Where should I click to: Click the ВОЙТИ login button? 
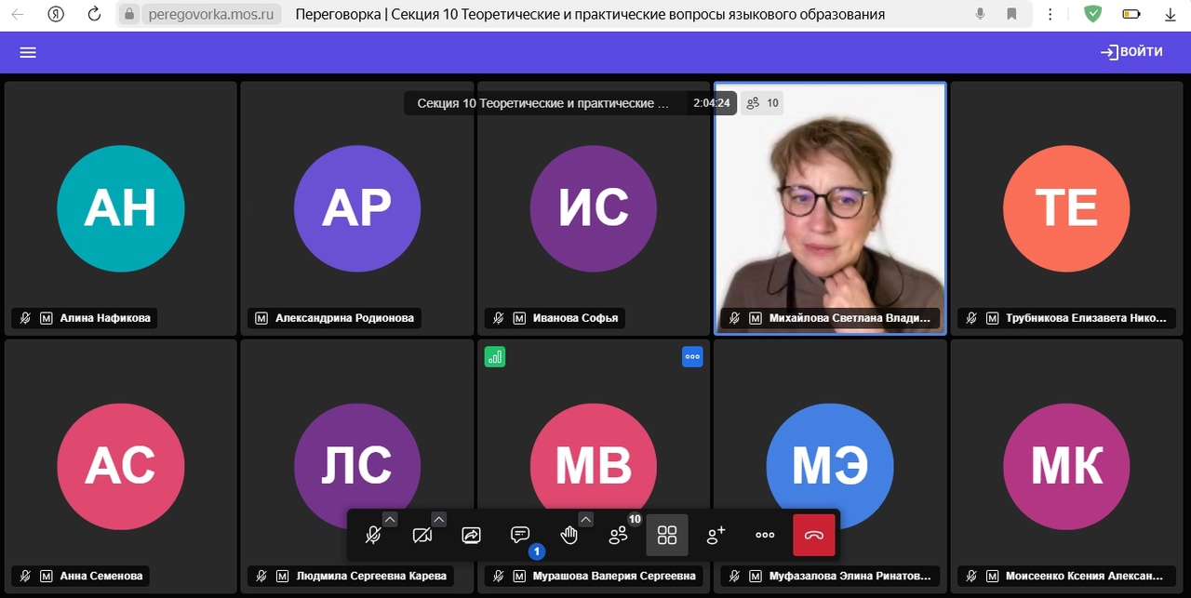(x=1131, y=52)
